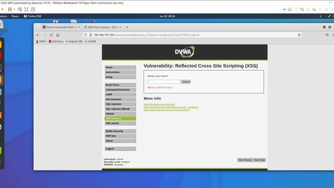
Task: Click the View Help button
Action: click(x=259, y=160)
